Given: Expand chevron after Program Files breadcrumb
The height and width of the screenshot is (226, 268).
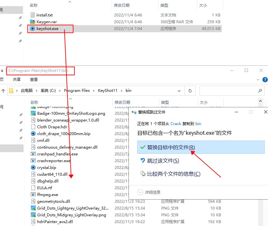Looking at the screenshot, I should [x=94, y=91].
